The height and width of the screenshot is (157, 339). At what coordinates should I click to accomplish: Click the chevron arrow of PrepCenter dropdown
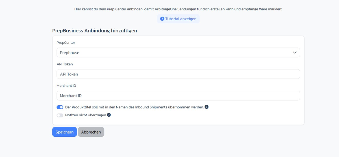click(295, 53)
